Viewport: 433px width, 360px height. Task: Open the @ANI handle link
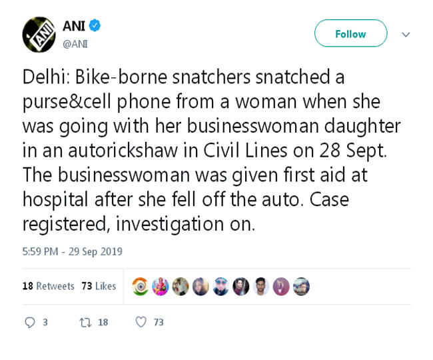click(x=75, y=44)
